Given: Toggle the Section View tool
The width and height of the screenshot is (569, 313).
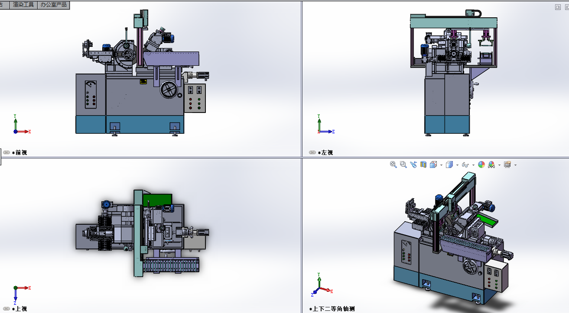Looking at the screenshot, I should coord(423,165).
